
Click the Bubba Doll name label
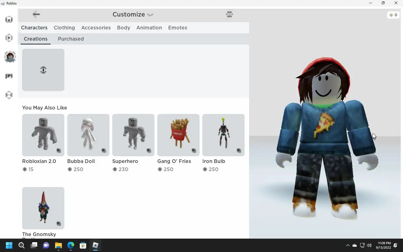[x=81, y=161]
